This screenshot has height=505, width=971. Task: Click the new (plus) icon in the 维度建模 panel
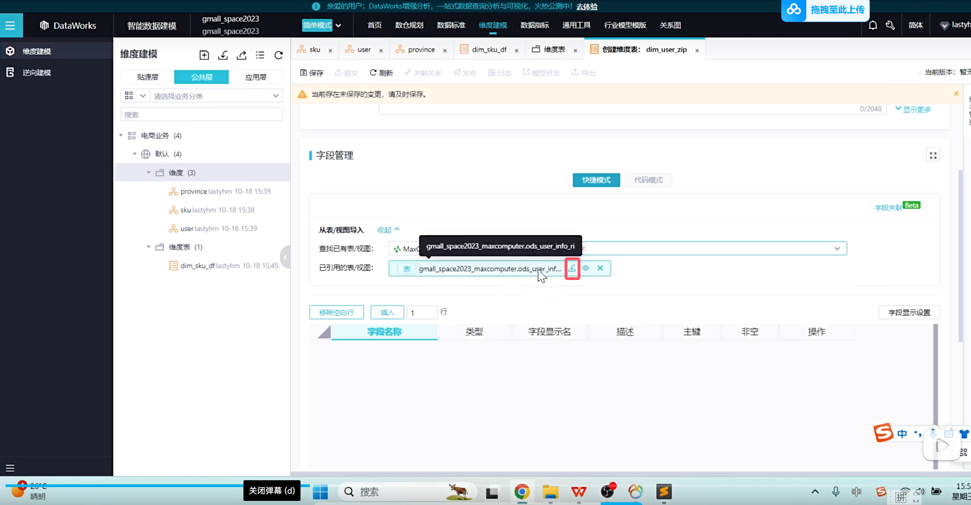(204, 55)
